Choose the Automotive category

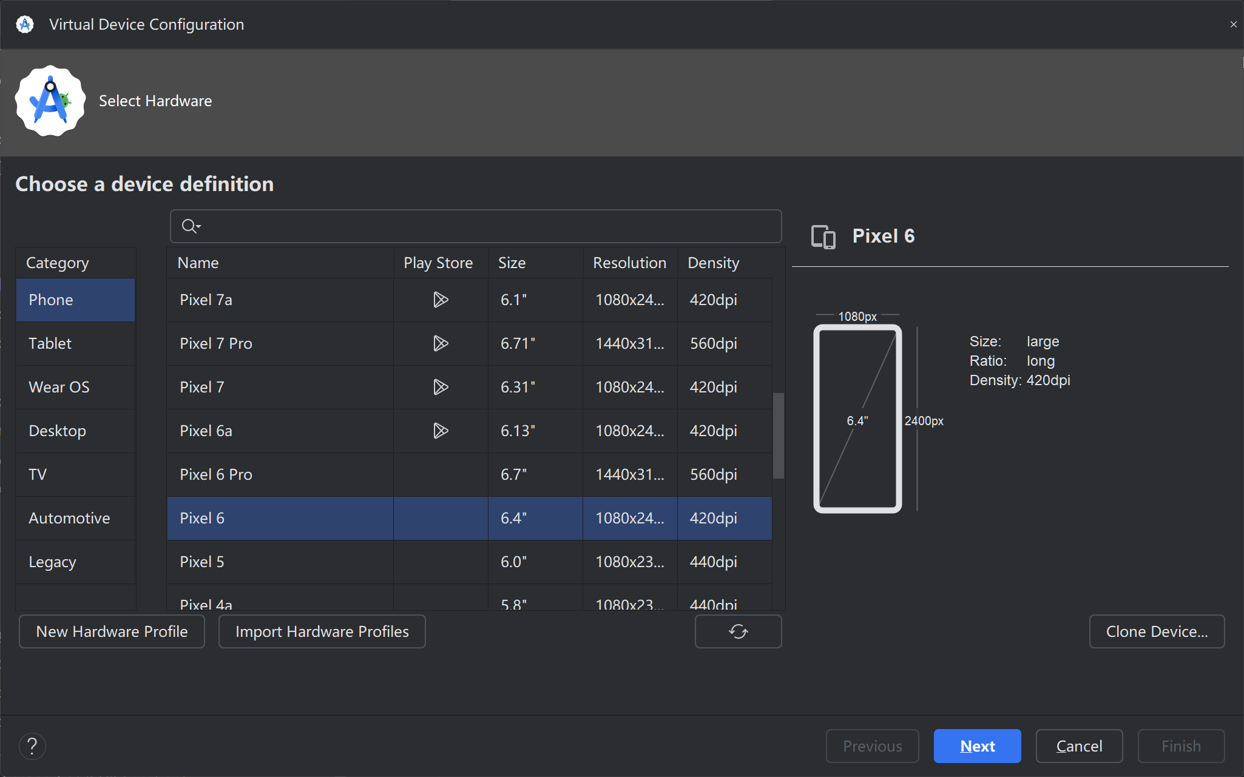coord(75,518)
